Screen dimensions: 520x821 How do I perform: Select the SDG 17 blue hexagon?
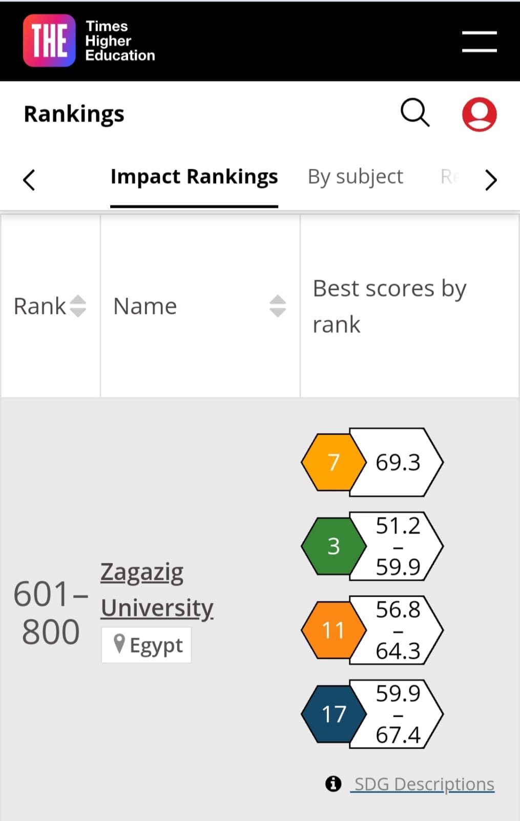point(333,714)
